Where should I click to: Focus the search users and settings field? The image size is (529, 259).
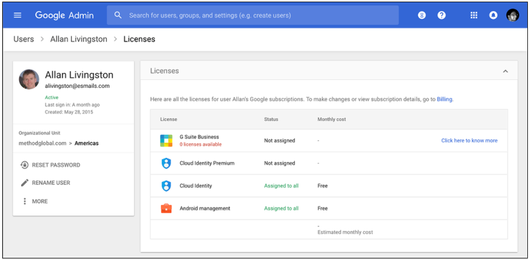[253, 15]
